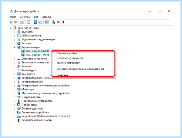
Task: Select the Устройства безопасности label
Action: pos(37,120)
